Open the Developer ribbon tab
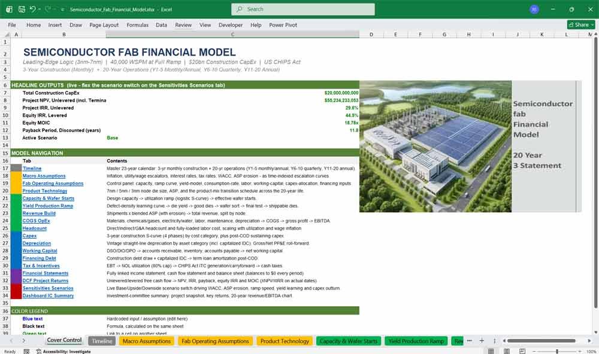 point(231,25)
